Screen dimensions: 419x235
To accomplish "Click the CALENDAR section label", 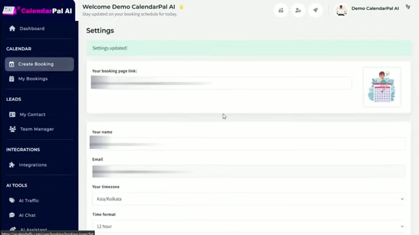I will click(x=19, y=49).
